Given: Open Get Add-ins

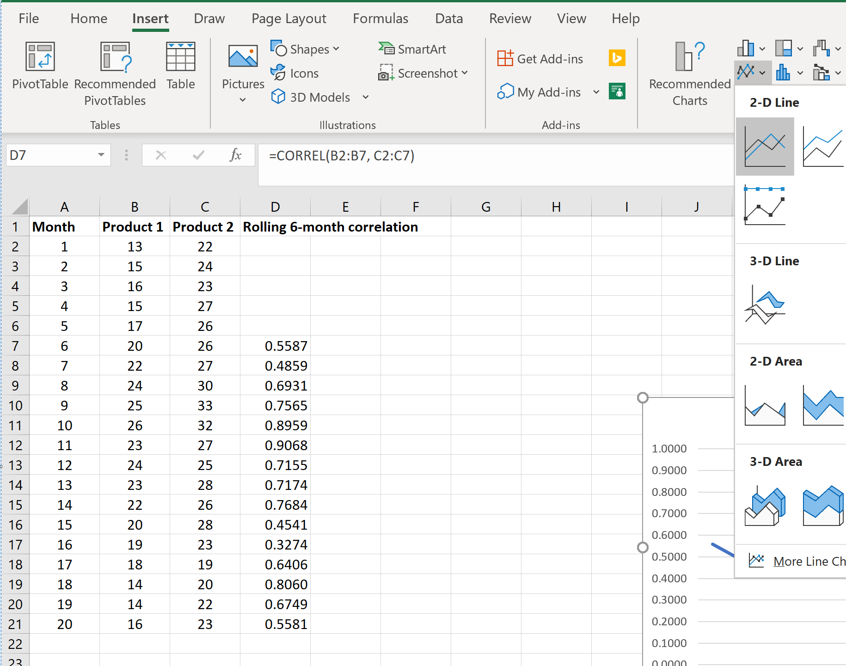Looking at the screenshot, I should [x=540, y=58].
